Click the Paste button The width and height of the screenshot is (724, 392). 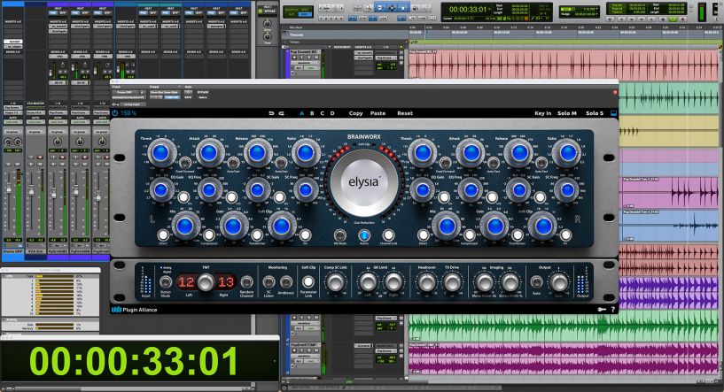pyautogui.click(x=378, y=113)
